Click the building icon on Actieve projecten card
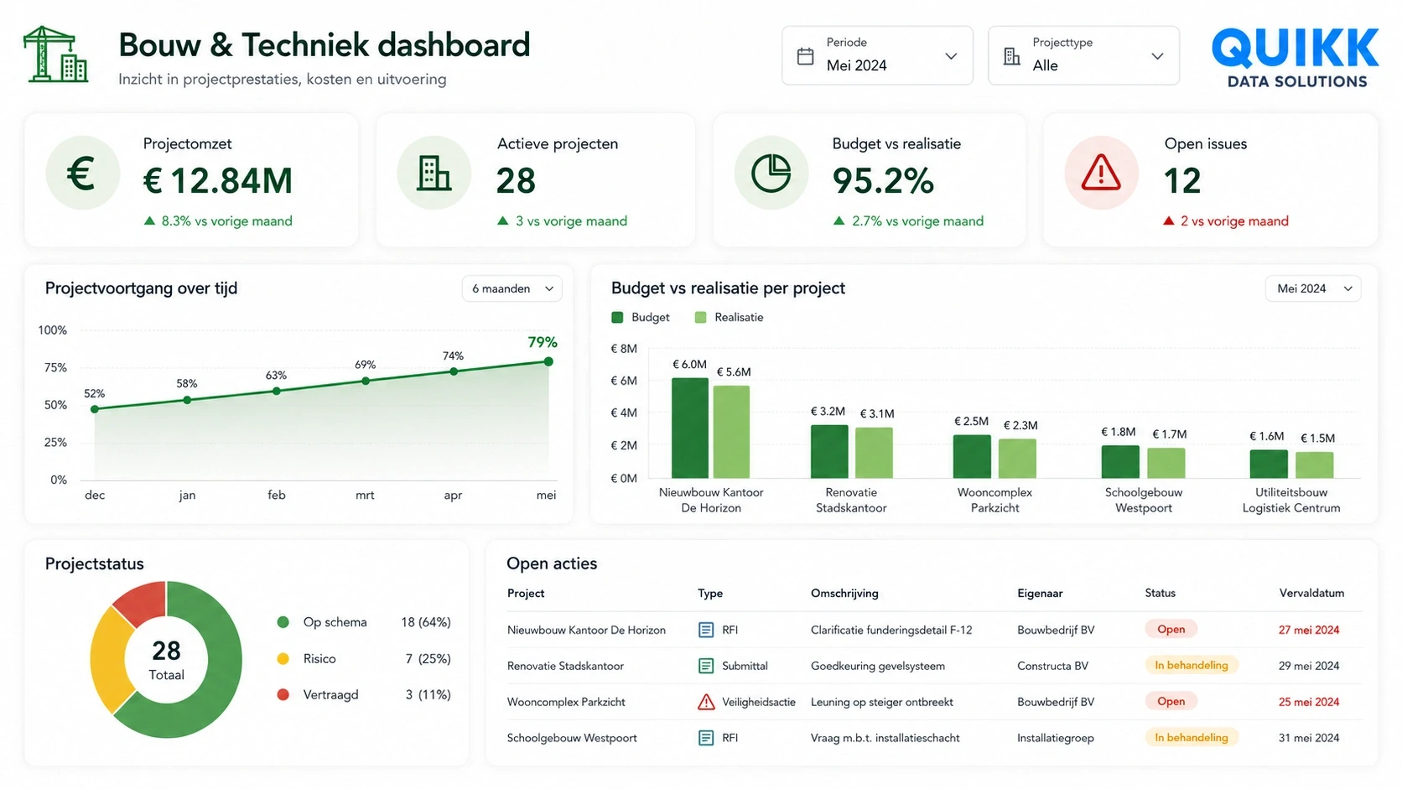 [x=434, y=174]
